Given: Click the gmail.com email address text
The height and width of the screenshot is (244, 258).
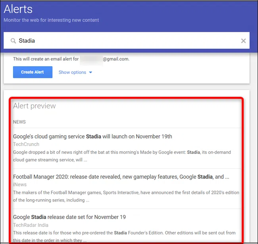Looking at the screenshot, I should pos(116,59).
